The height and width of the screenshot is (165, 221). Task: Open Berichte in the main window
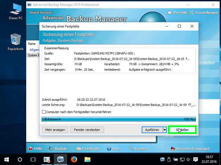[x=178, y=13]
